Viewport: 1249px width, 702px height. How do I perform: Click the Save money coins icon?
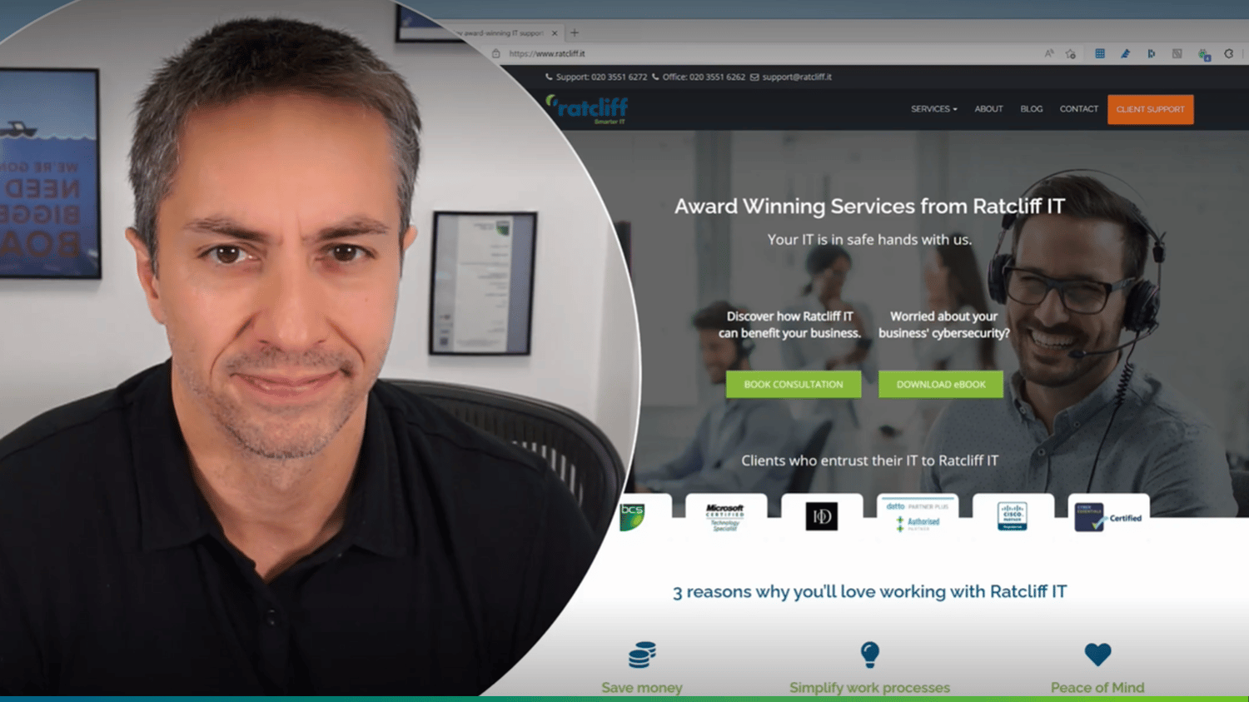[x=642, y=655]
